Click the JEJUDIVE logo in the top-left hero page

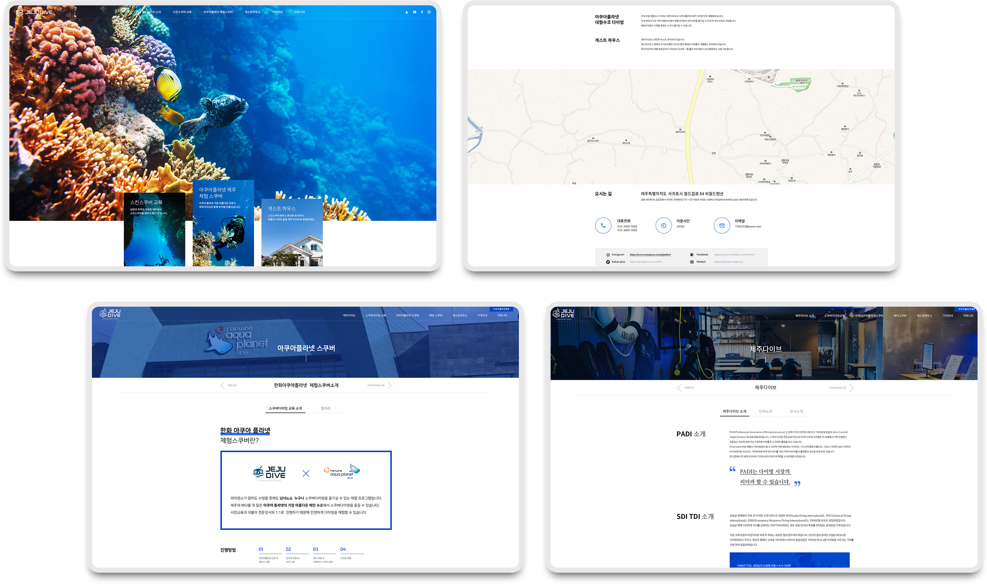click(34, 12)
